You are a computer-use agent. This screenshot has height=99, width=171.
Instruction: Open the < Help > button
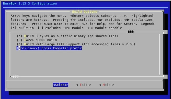coord(107,85)
